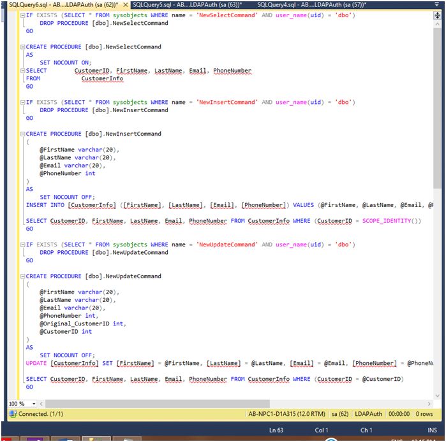Click the horizontal scrollbar thumb
Screen dimensions: 446x442
pyautogui.click(x=158, y=404)
